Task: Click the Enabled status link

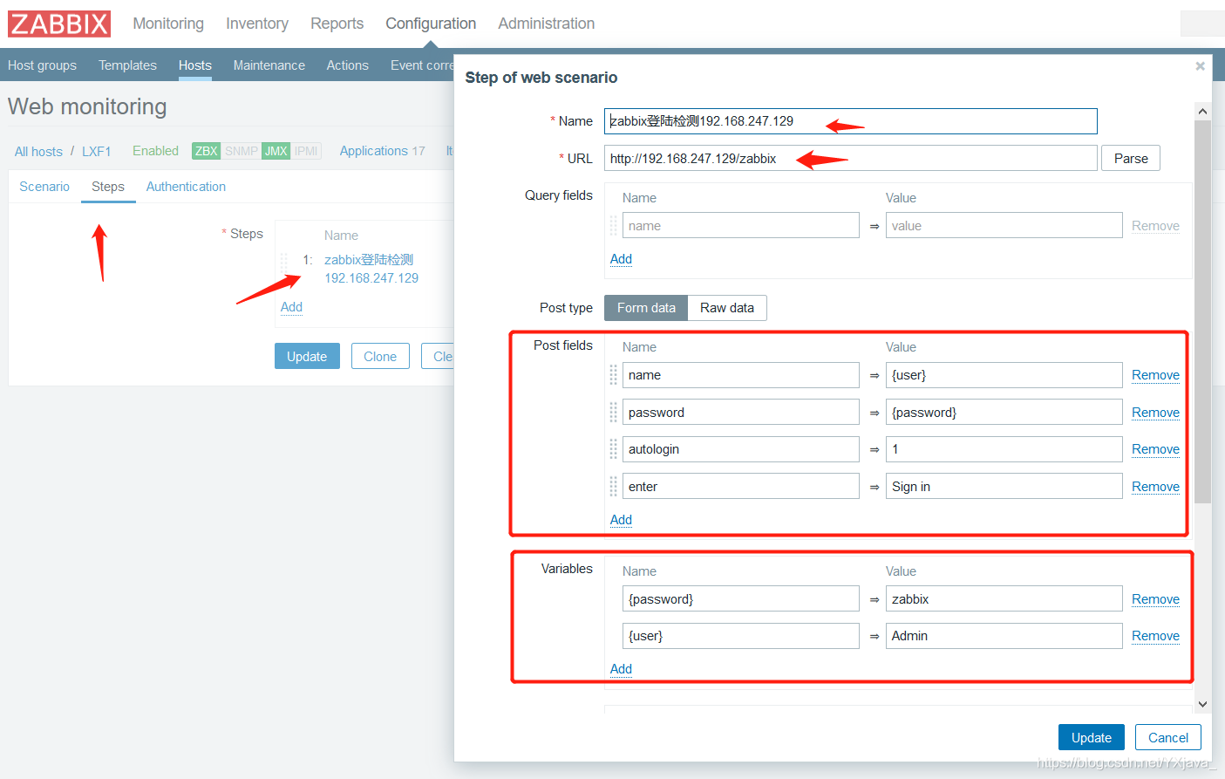Action: click(x=155, y=151)
